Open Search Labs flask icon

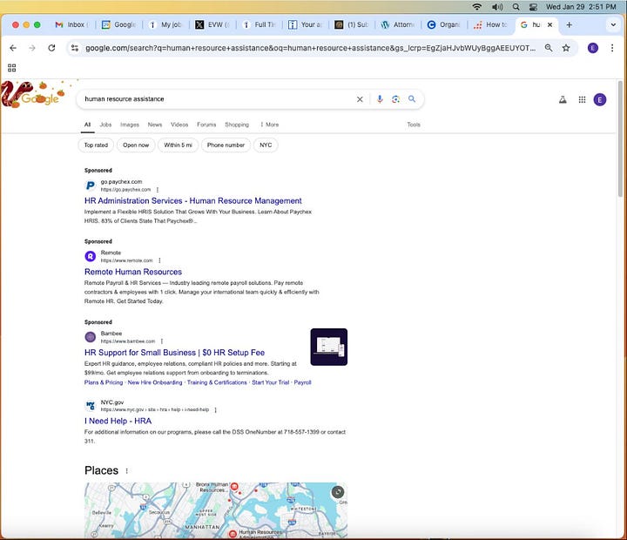(563, 99)
